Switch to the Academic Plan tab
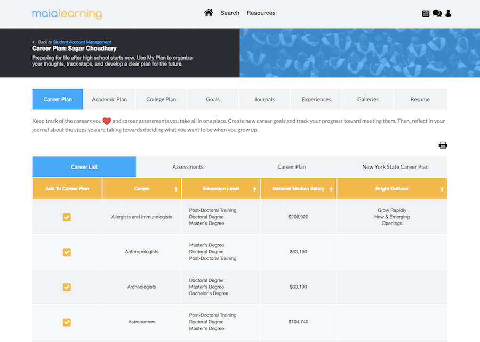The image size is (480, 342). click(x=109, y=99)
